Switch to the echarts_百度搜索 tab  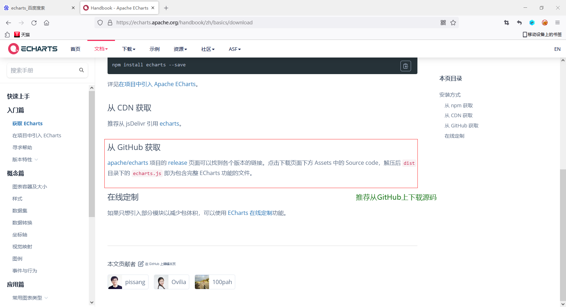pos(39,8)
